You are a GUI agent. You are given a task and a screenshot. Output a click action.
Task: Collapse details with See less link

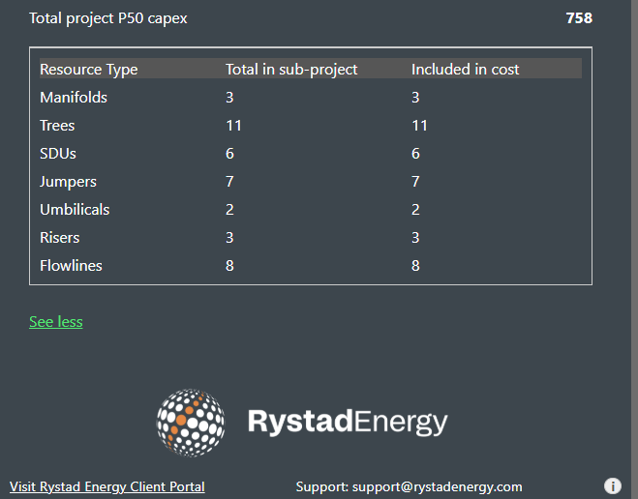[56, 322]
